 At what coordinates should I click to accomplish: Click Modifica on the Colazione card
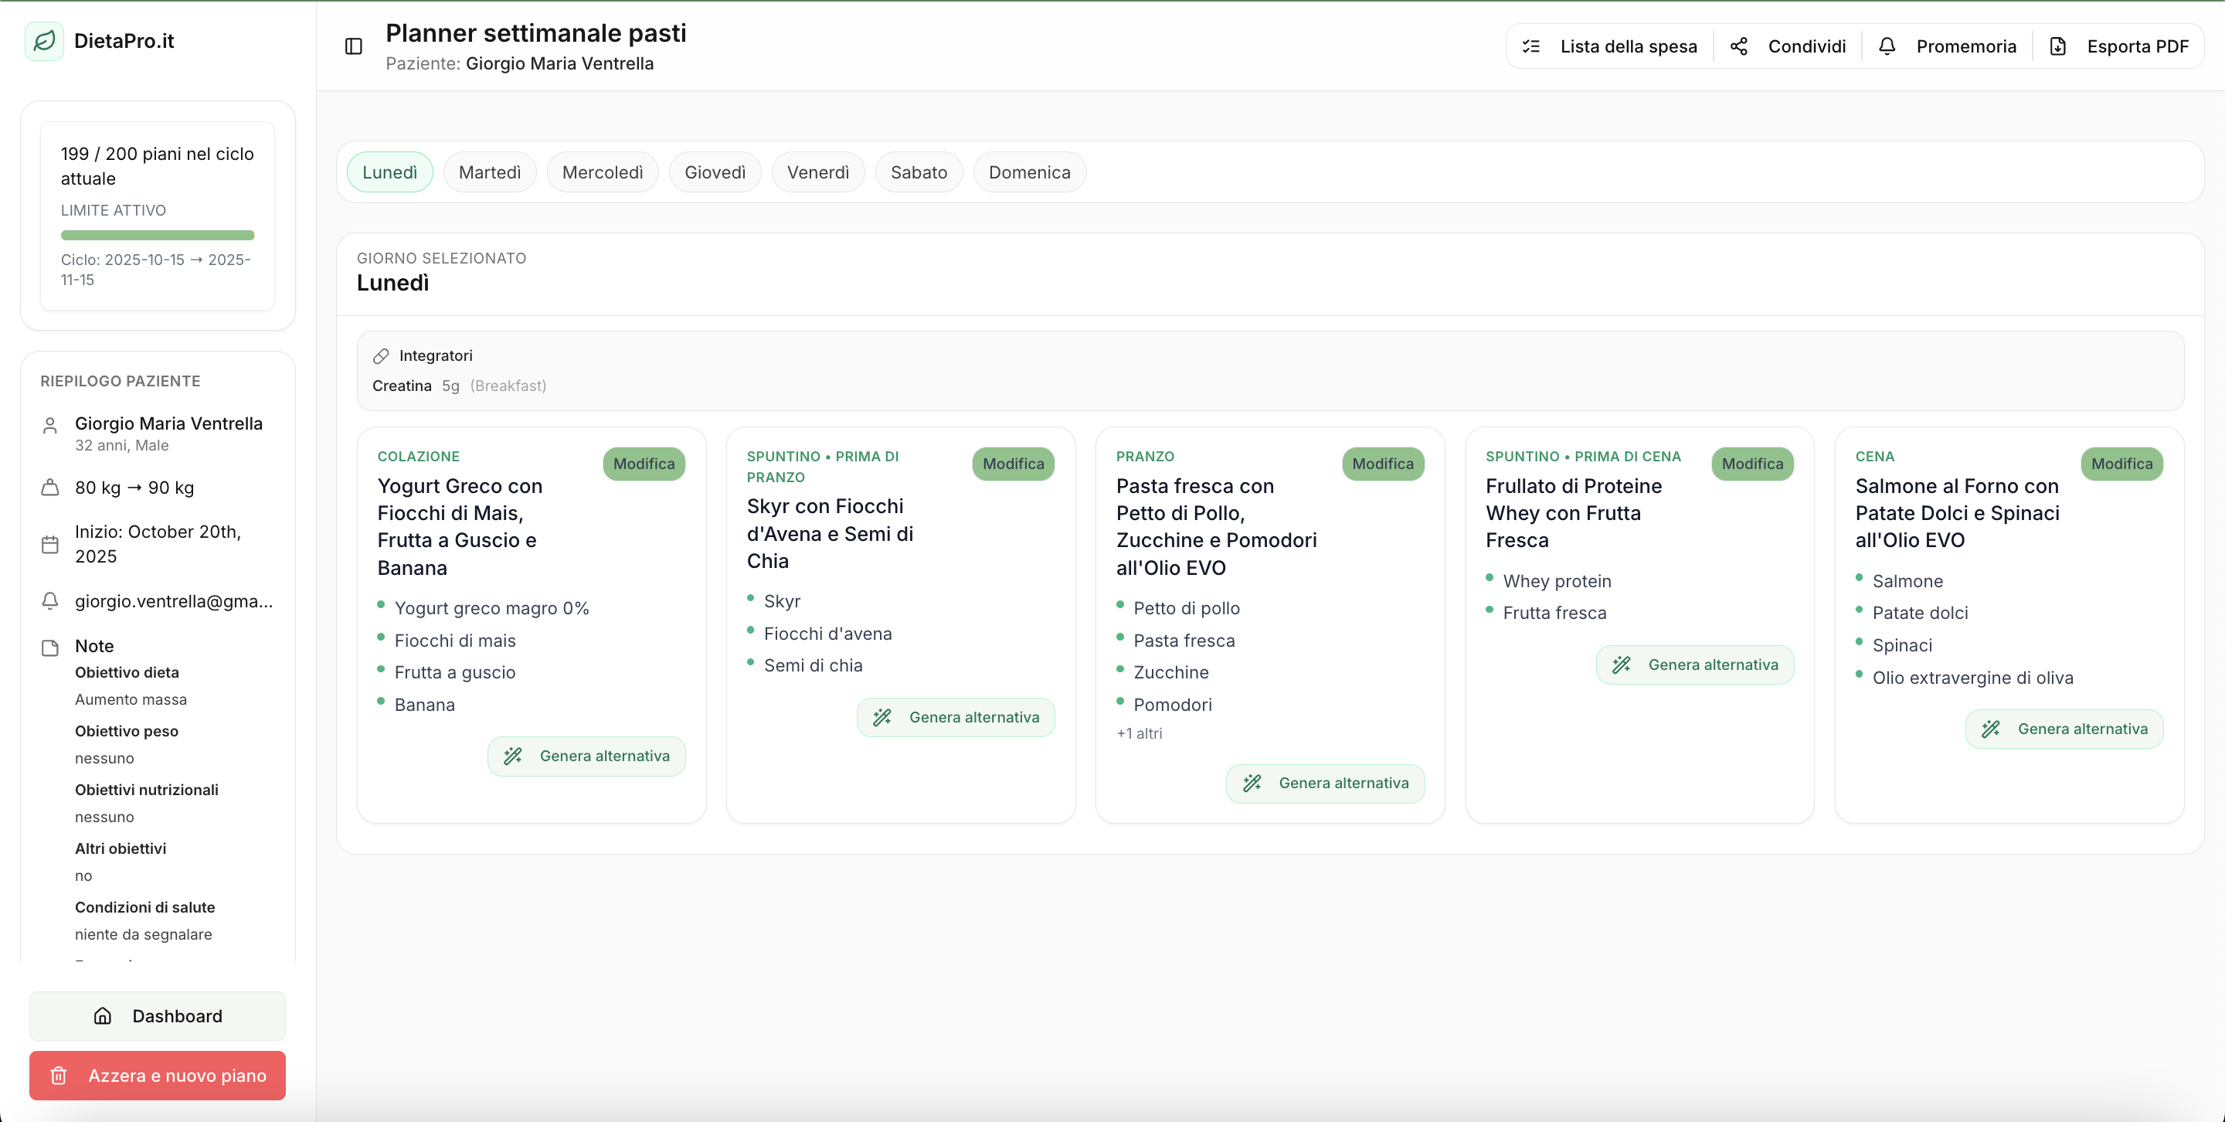click(x=644, y=464)
